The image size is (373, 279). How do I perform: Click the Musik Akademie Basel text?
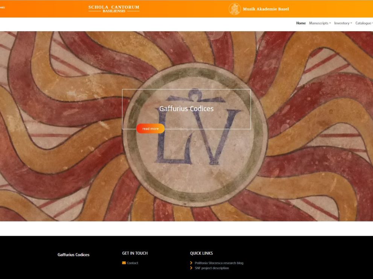pyautogui.click(x=266, y=9)
